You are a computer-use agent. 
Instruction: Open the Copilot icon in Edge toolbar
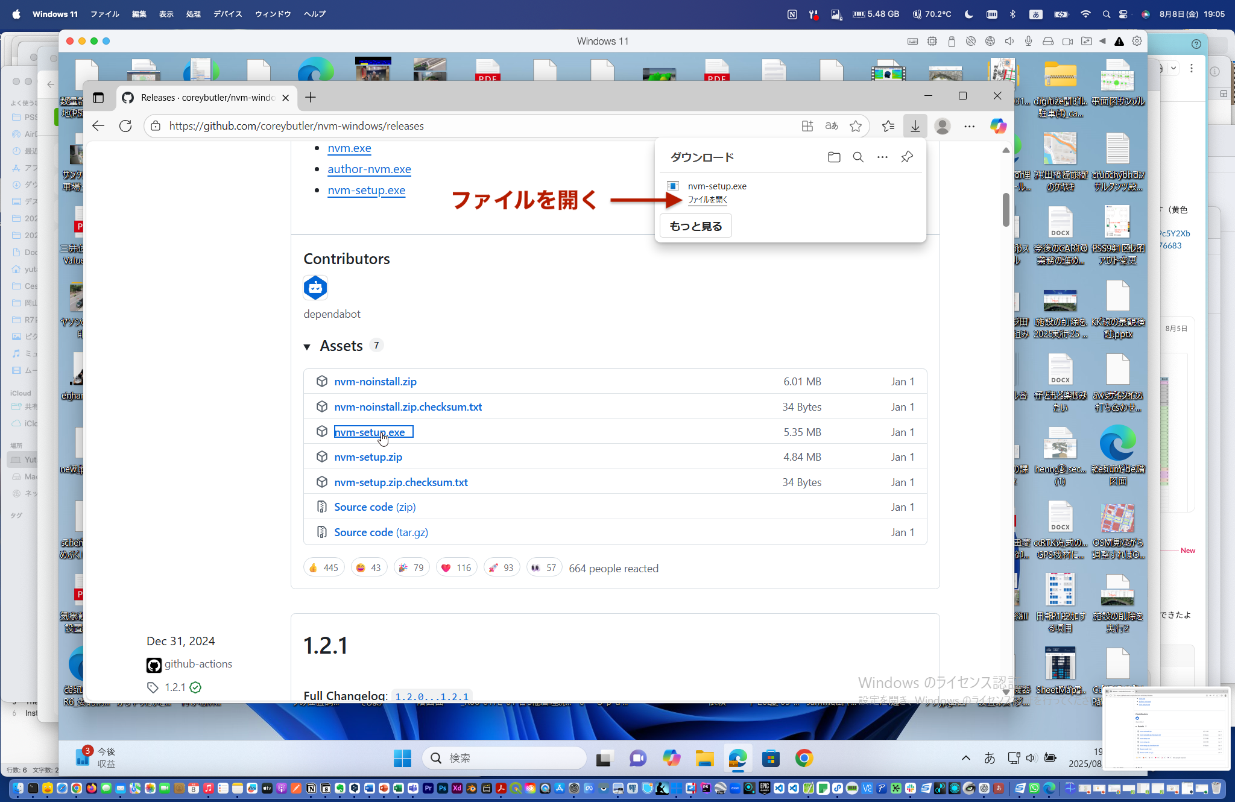pyautogui.click(x=998, y=125)
